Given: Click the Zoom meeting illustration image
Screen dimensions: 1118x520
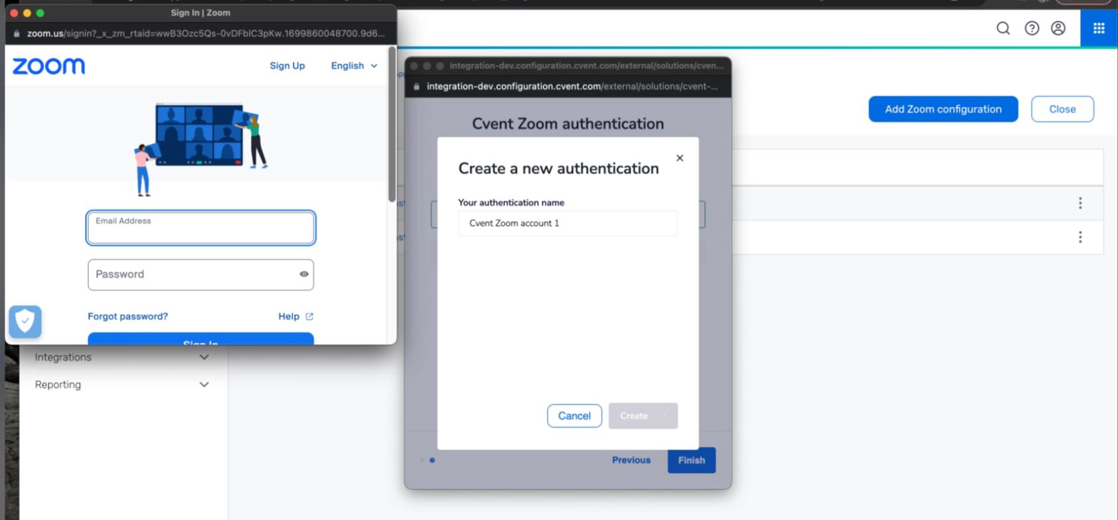Looking at the screenshot, I should coord(200,149).
